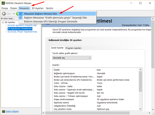The width and height of the screenshot is (155, 115).
Task: Select Gölgelendirici Önbelleği row
Action: point(96,106)
